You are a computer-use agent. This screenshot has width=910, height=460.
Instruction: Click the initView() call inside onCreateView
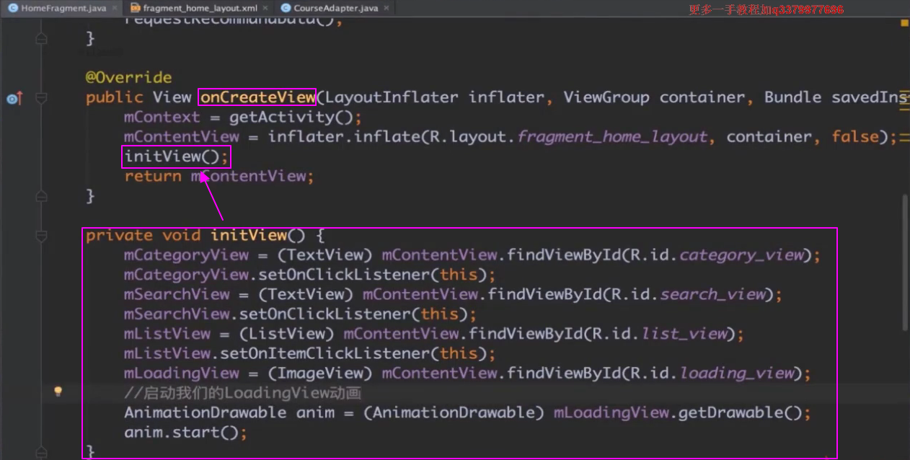pos(176,156)
